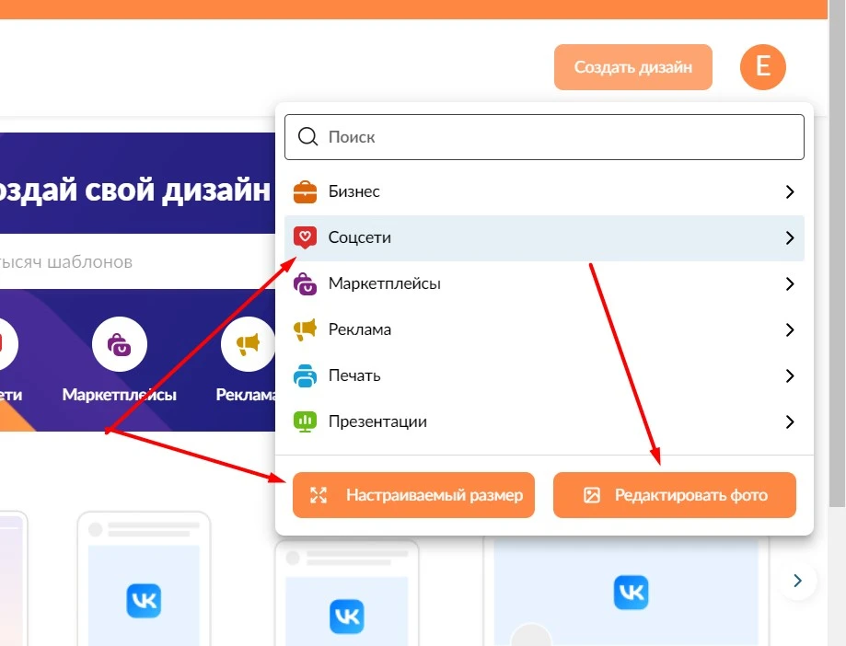Open the VK template below Настраиваемый размер

pos(347,594)
